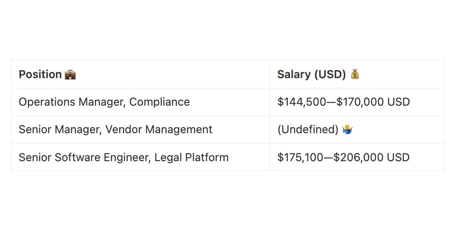This screenshot has width=462, height=246.
Task: Click the words Operations Manager
Action: pyautogui.click(x=72, y=102)
